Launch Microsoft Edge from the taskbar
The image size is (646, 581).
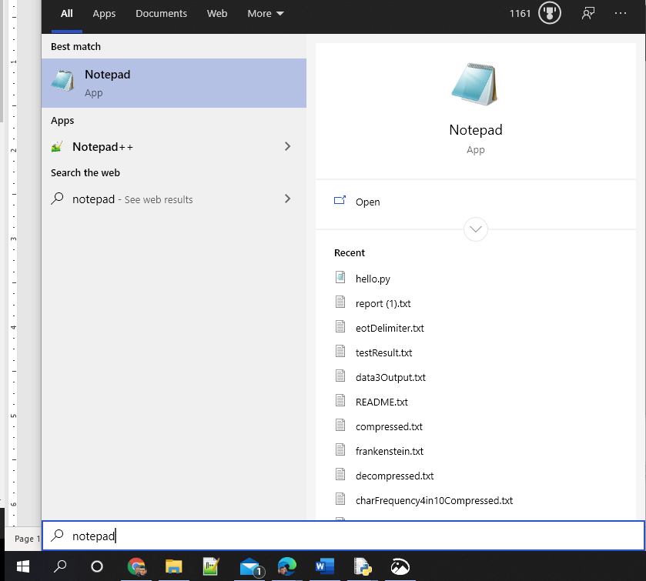[x=287, y=567]
